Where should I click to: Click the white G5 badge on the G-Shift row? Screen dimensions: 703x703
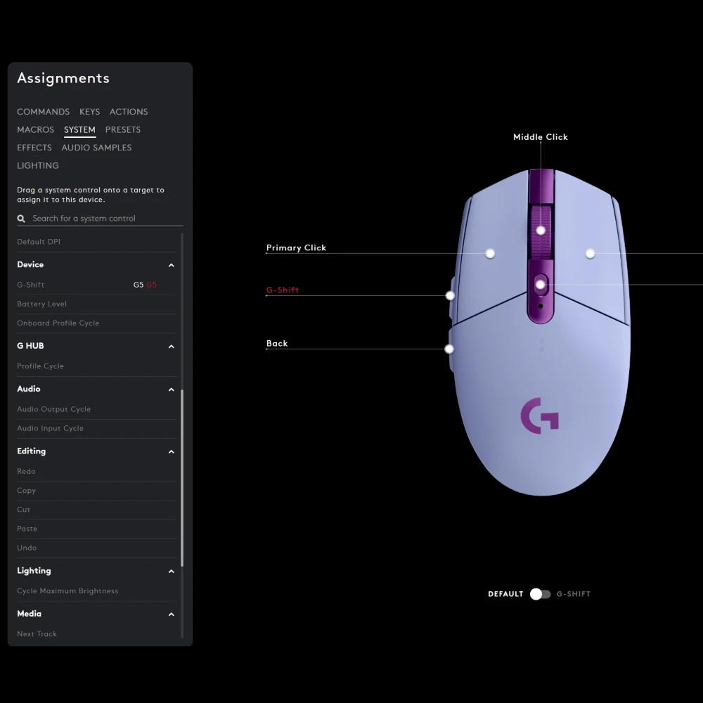(138, 285)
